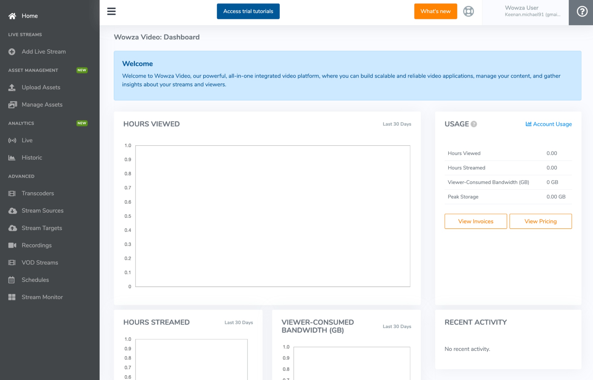Image resolution: width=593 pixels, height=380 pixels.
Task: Click the Add Live Stream plus icon
Action: click(x=12, y=52)
